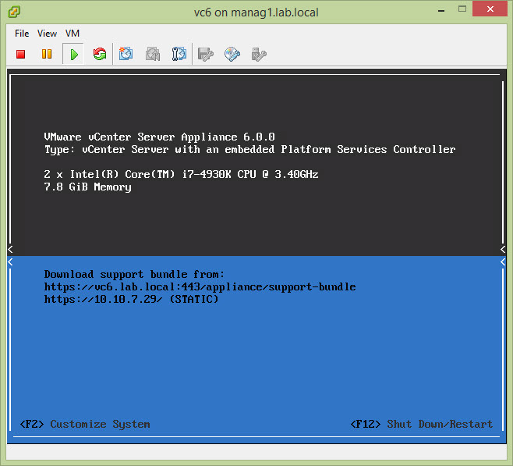Click the vSphere console icon in the title bar

(14, 12)
